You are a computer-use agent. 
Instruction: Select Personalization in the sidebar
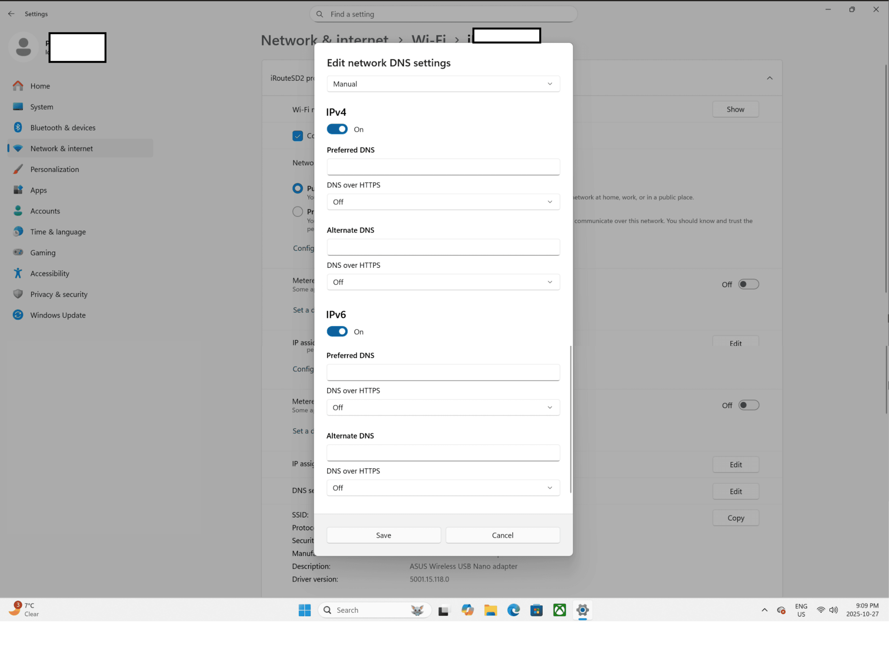pos(55,169)
